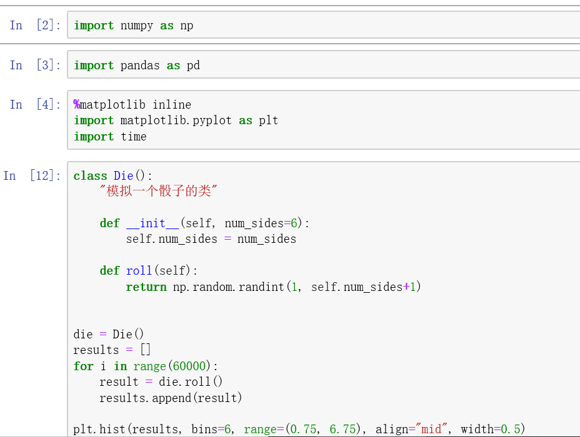Click the 'results.append(result)' line
This screenshot has width=580, height=437.
click(x=171, y=398)
